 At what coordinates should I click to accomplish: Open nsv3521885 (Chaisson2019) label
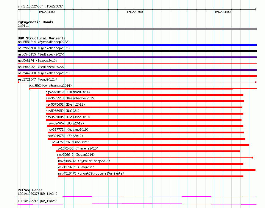coord(68,117)
